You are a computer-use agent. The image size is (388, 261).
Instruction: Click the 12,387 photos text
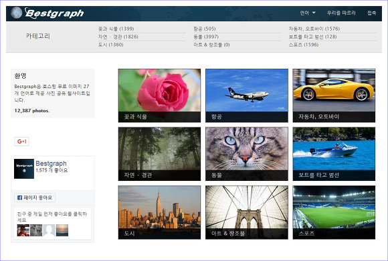coord(32,111)
